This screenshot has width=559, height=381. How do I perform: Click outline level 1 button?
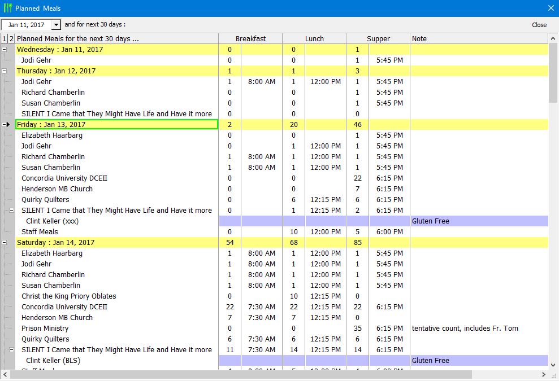[5, 38]
